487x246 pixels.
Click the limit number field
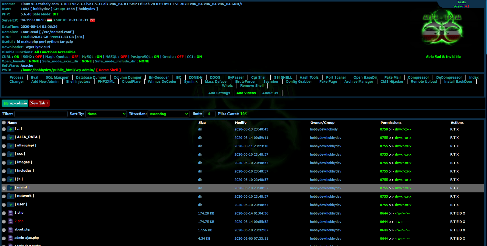pyautogui.click(x=209, y=114)
